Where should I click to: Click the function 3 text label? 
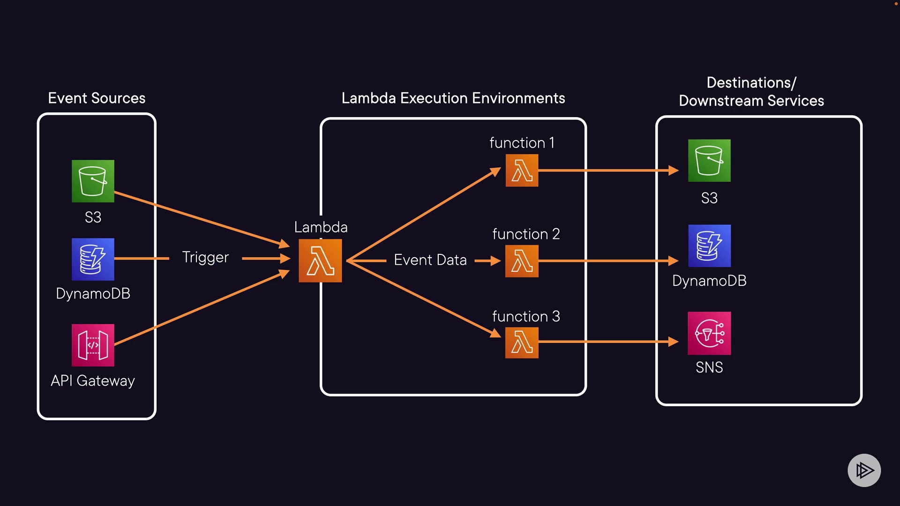(x=526, y=317)
